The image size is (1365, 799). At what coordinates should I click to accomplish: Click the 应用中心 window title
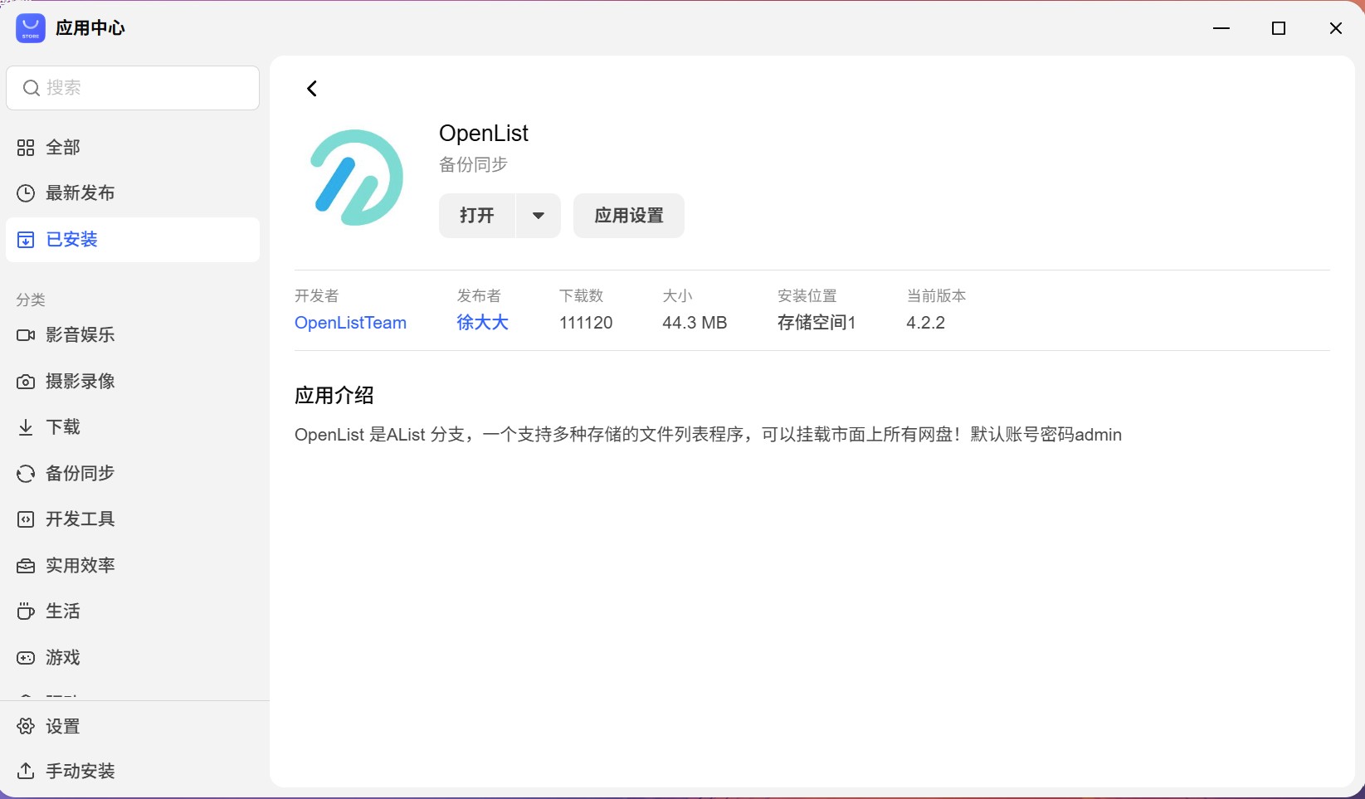90,28
